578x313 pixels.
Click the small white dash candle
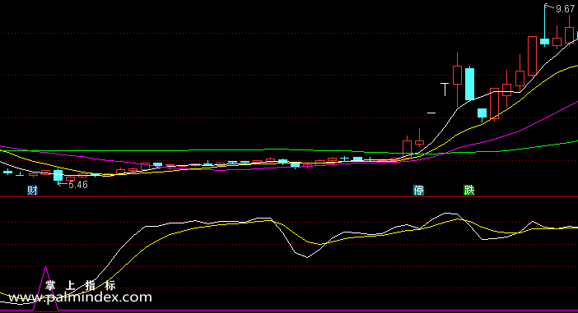coord(431,113)
